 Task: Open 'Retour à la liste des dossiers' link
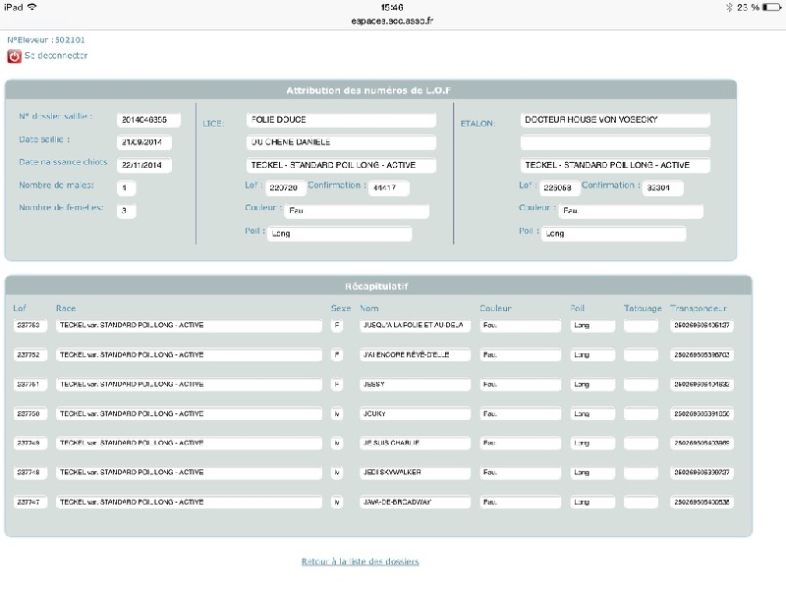point(360,562)
